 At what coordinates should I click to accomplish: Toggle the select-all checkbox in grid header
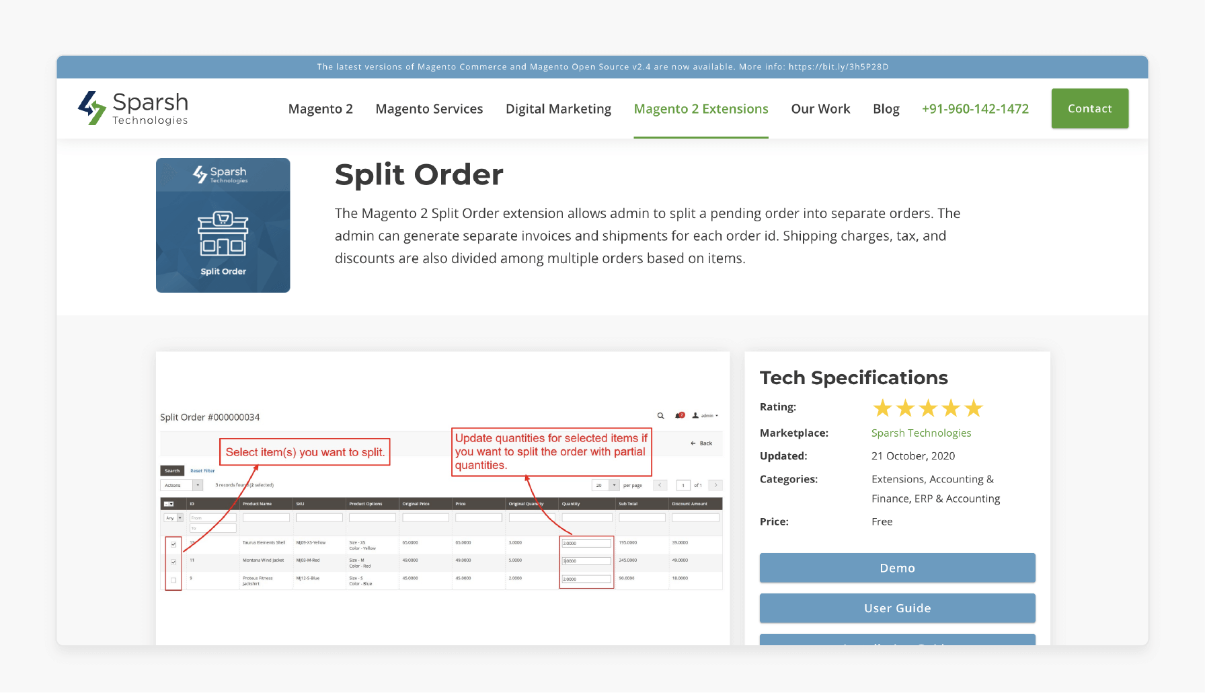point(169,504)
